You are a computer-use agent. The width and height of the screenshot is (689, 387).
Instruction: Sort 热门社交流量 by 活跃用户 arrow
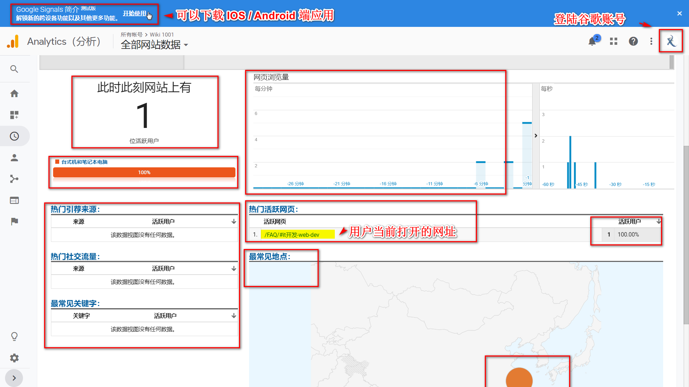point(234,268)
